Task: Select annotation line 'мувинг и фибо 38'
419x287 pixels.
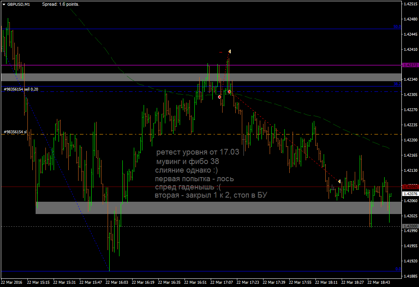Action: click(187, 162)
